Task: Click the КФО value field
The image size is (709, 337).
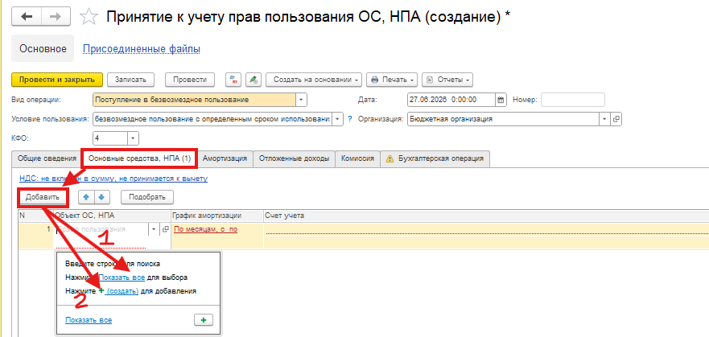Action: 110,138
